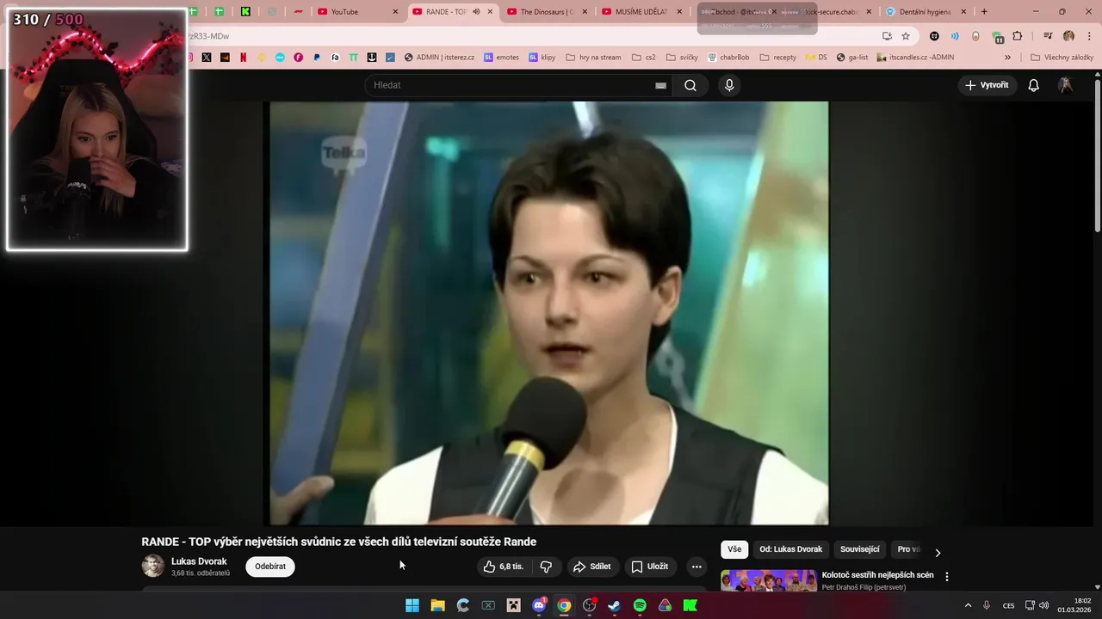Expand the cs2 bookmark folder
Viewport: 1102px width, 619px height.
[x=644, y=58]
